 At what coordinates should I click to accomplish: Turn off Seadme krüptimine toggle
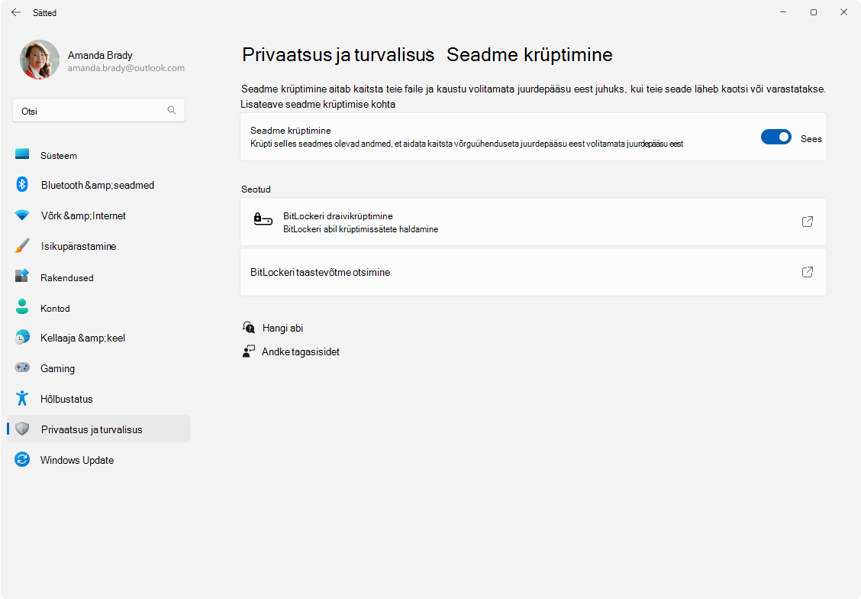pyautogui.click(x=776, y=137)
